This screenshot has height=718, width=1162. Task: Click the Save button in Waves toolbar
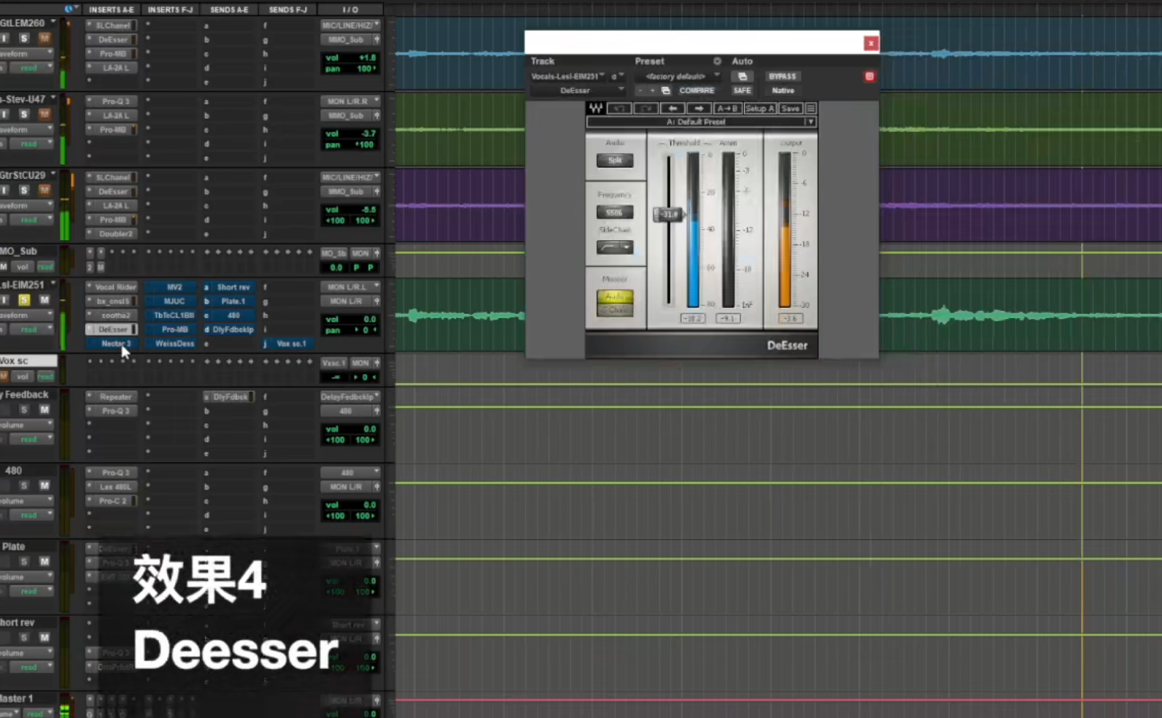point(790,109)
